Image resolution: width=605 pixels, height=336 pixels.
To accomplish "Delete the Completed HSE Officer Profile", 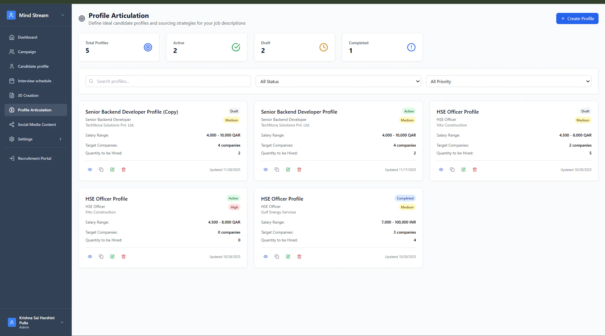I will pos(299,257).
